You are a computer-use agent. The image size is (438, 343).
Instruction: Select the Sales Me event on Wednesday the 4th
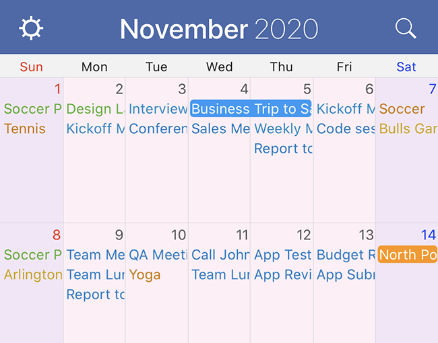pos(220,128)
